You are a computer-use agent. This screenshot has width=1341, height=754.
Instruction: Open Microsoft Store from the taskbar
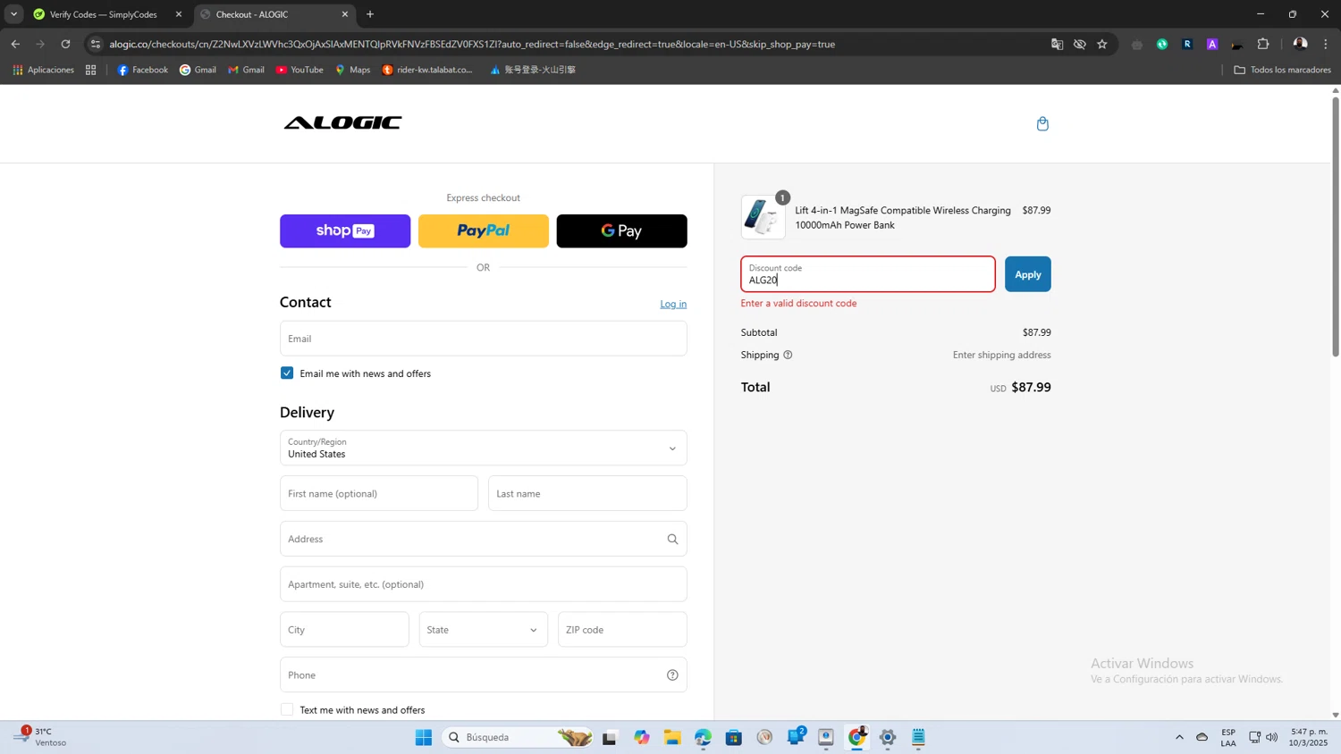pyautogui.click(x=734, y=737)
